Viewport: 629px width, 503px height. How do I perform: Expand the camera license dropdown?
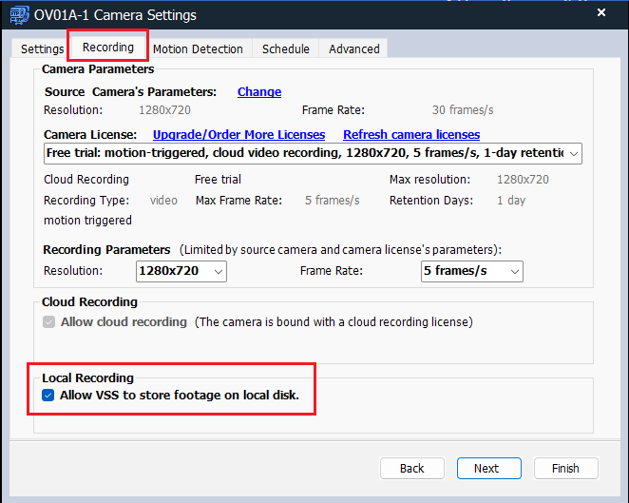pos(573,153)
